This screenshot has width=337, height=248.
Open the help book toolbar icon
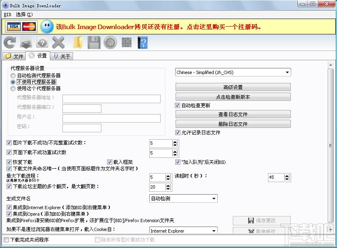pos(143,42)
